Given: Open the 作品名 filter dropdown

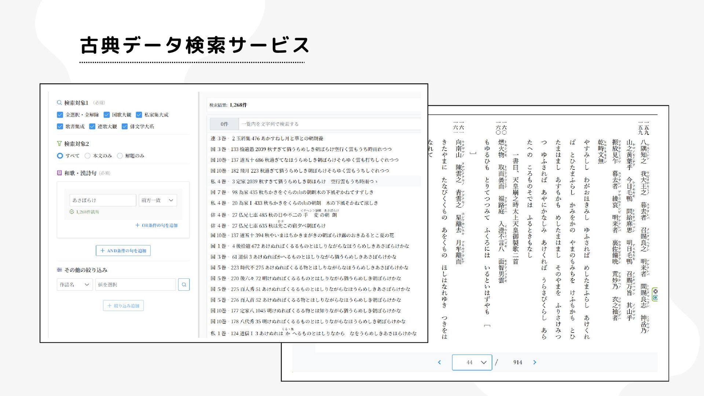Looking at the screenshot, I should [74, 285].
